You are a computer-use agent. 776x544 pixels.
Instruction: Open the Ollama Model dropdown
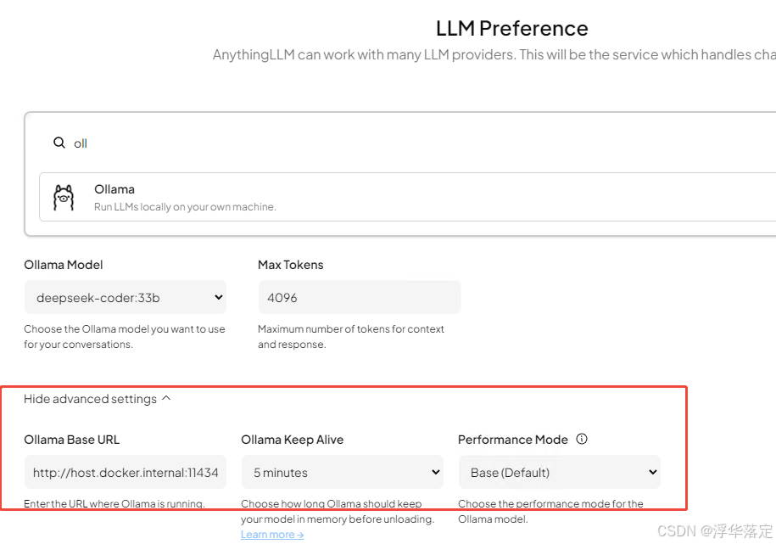pos(126,297)
